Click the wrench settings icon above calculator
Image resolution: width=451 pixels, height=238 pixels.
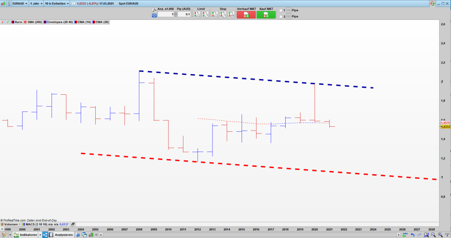(154, 9)
